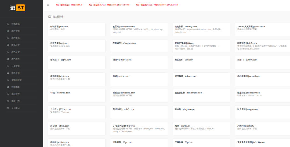Click the icon next to 影视APP

click(x=8, y=45)
